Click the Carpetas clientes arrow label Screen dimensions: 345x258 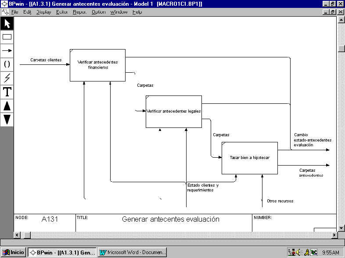[46, 60]
